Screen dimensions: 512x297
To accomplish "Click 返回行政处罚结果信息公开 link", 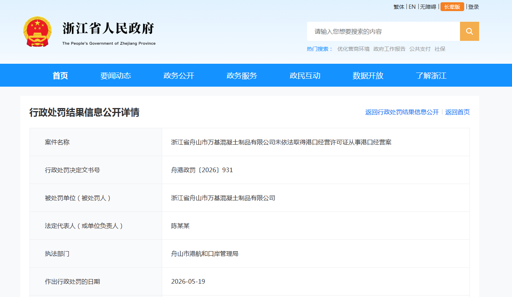I will [x=402, y=112].
